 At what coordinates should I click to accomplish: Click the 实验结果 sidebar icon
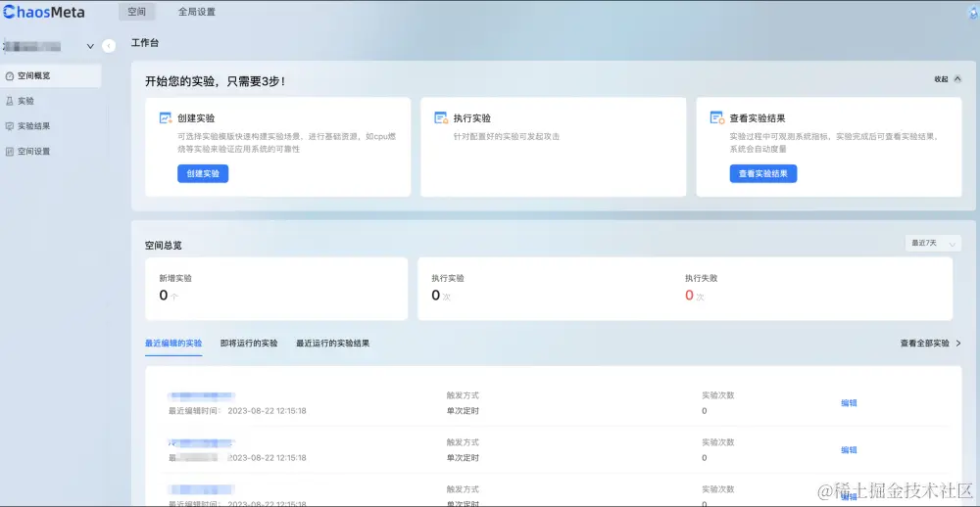10,126
